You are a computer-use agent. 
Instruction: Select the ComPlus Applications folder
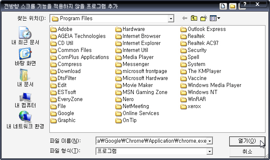[79, 57]
